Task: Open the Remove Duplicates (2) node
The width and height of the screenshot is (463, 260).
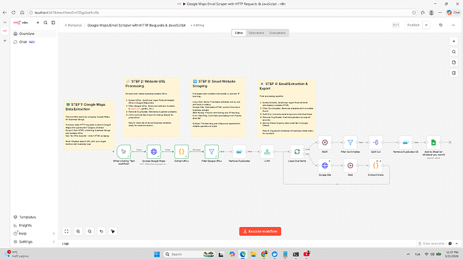Action: click(x=406, y=142)
